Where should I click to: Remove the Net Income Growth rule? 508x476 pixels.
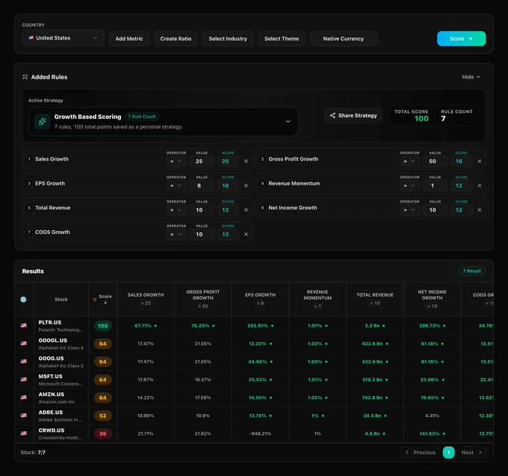click(x=479, y=210)
